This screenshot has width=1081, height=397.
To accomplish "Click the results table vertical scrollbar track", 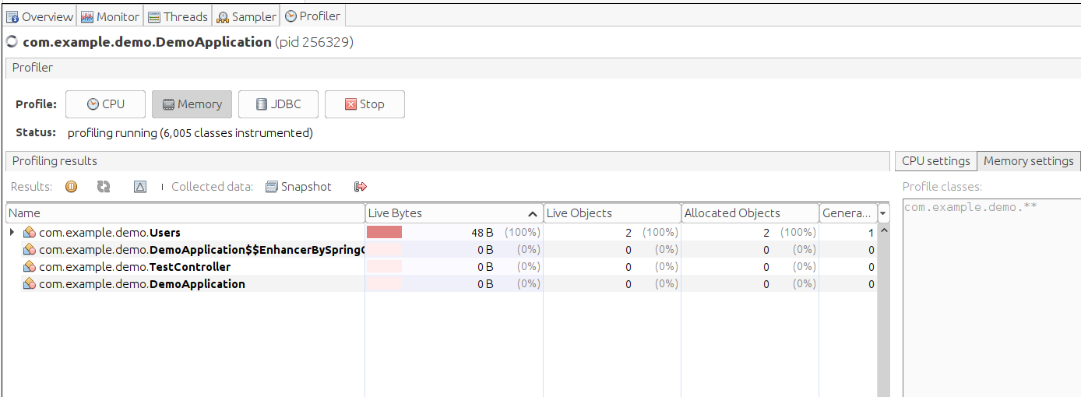I will click(x=883, y=318).
